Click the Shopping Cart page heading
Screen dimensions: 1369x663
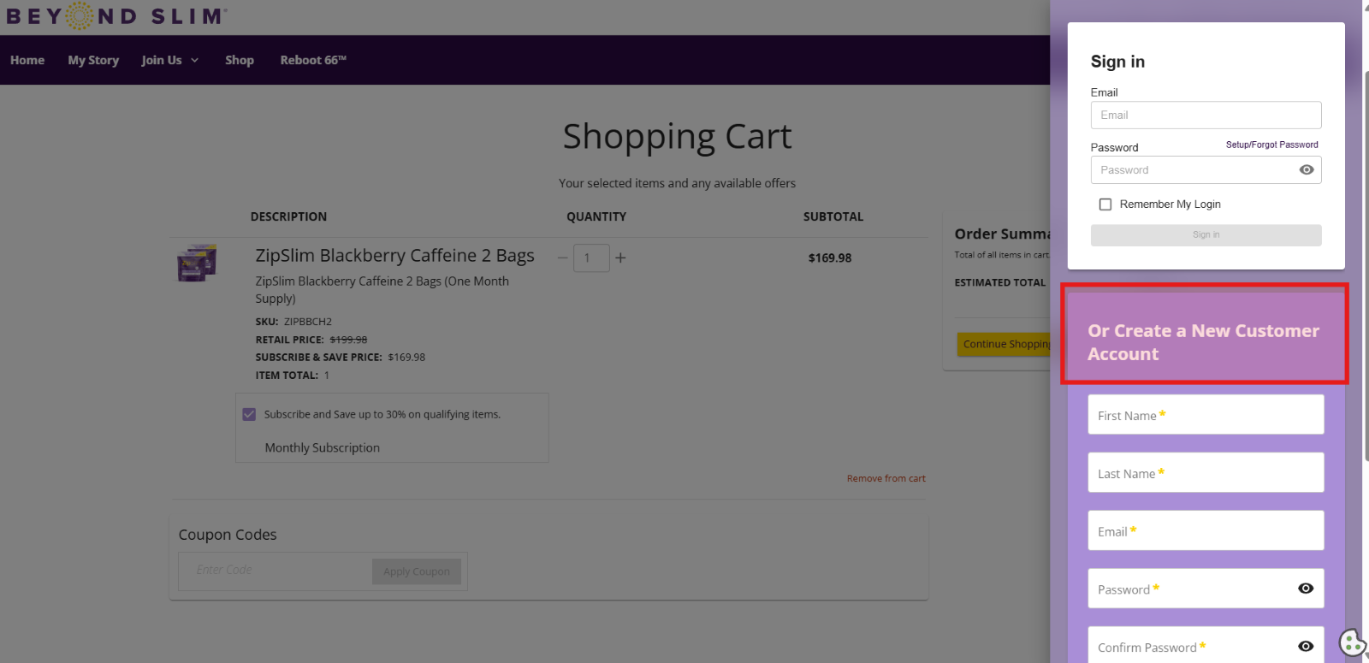click(x=678, y=137)
